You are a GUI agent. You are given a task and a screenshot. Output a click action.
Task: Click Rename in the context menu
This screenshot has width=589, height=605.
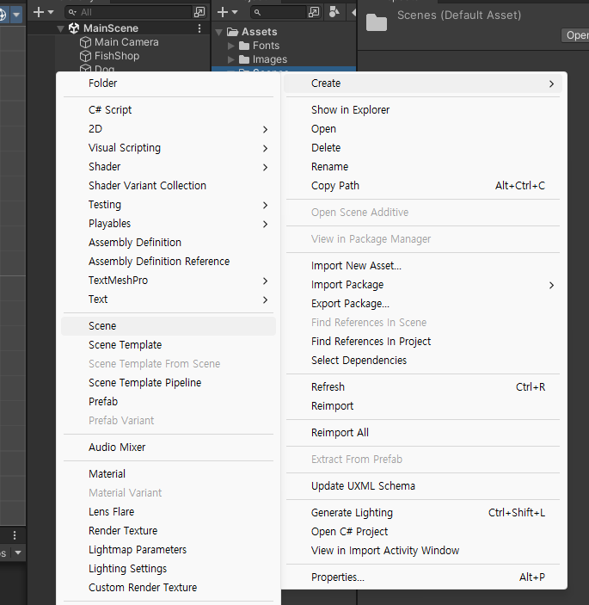[423, 167]
